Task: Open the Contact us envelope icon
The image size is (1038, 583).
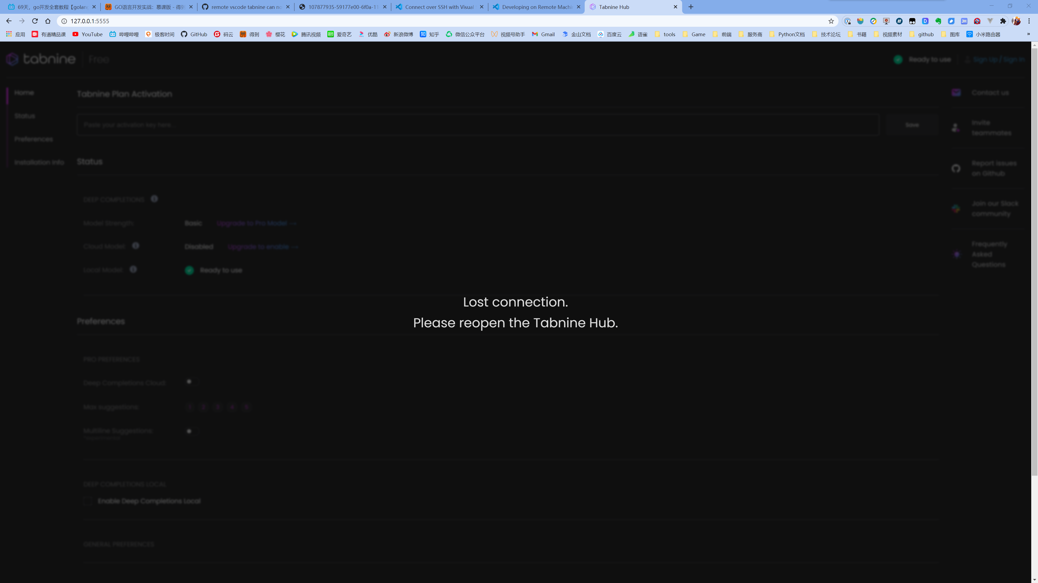Action: (956, 92)
